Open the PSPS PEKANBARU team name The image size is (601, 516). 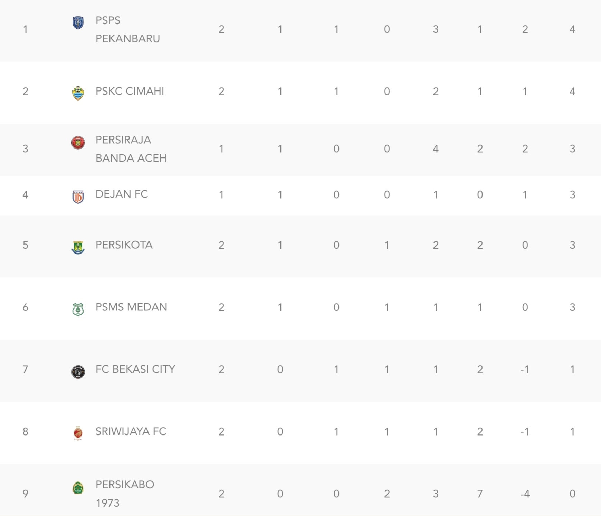(x=127, y=29)
